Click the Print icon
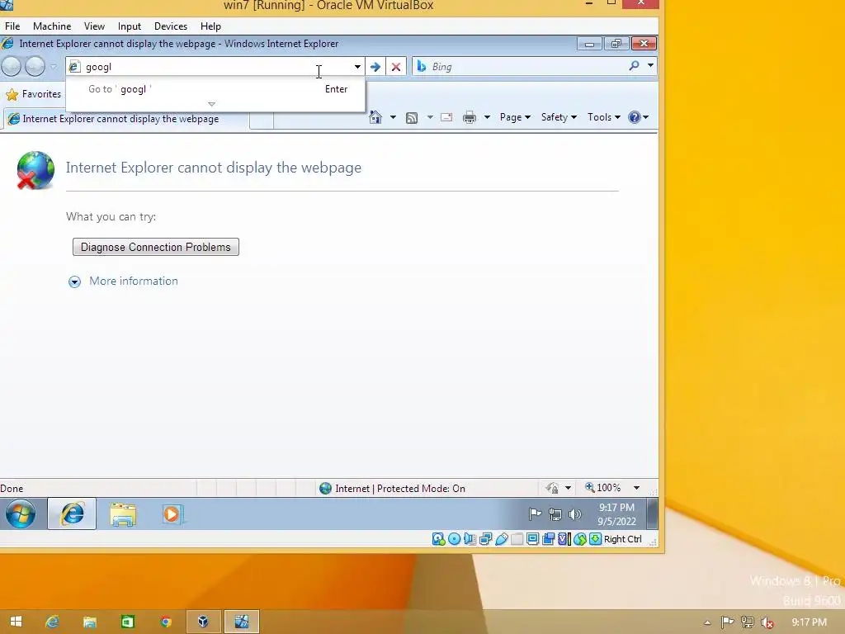 coord(470,117)
